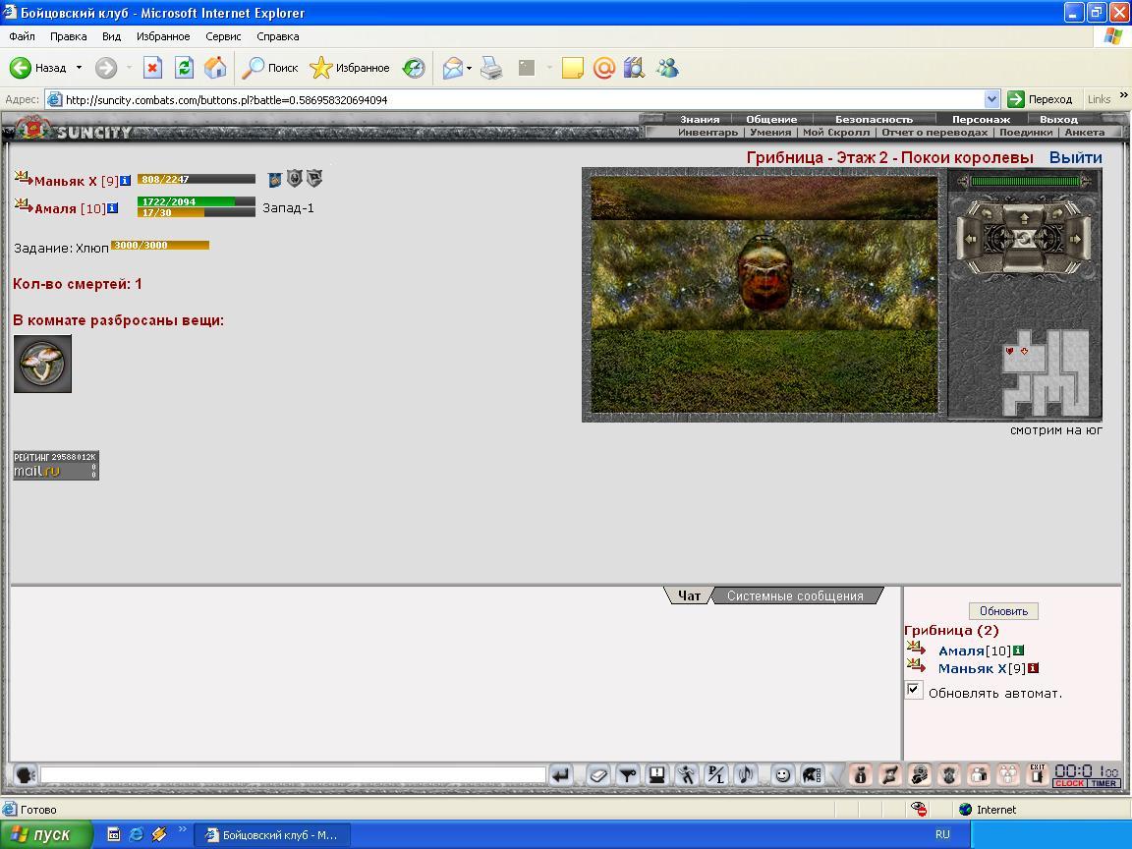
Task: Open the Избранное menu in menu bar
Action: (x=163, y=36)
